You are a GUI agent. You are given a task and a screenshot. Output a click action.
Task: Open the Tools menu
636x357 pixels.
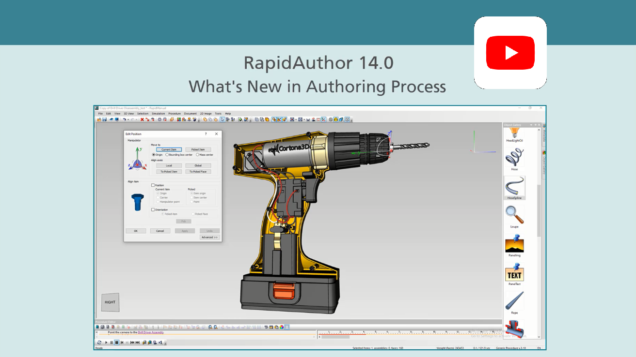tap(218, 114)
